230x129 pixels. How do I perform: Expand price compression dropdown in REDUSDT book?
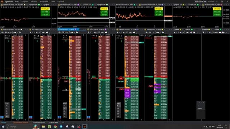point(65,33)
